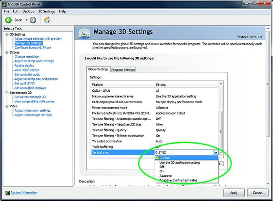Select Texture filtering - Anisotropic sample row

pyautogui.click(x=155, y=119)
